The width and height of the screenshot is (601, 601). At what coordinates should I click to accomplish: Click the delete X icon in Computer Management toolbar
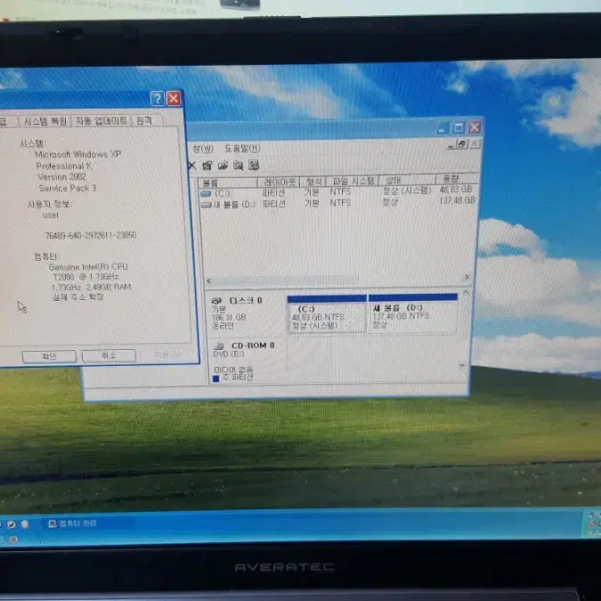coord(192,166)
